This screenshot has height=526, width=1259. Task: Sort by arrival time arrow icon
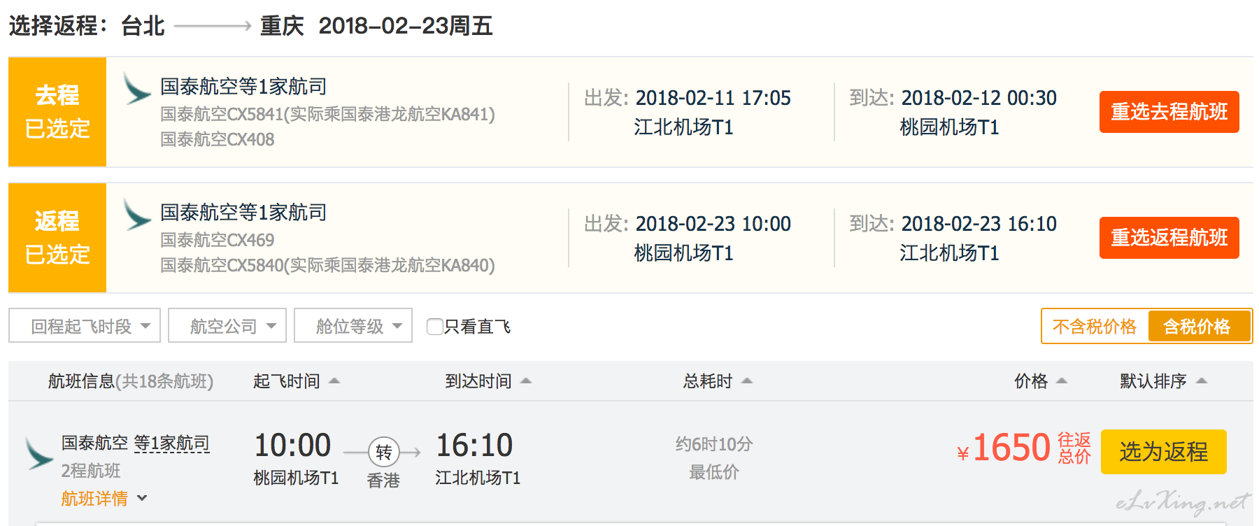(526, 381)
